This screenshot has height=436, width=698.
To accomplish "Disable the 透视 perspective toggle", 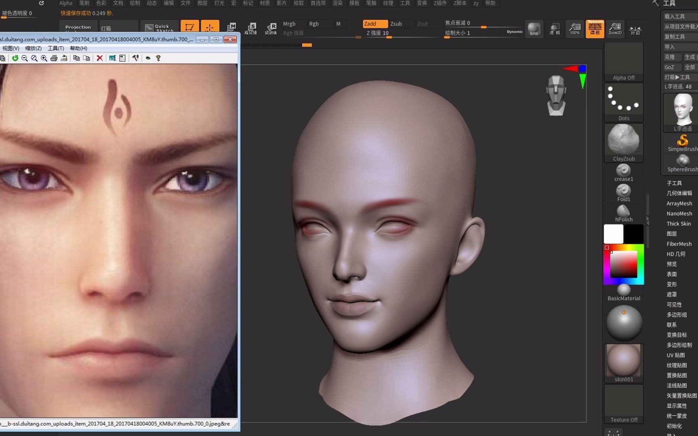I will (x=595, y=29).
